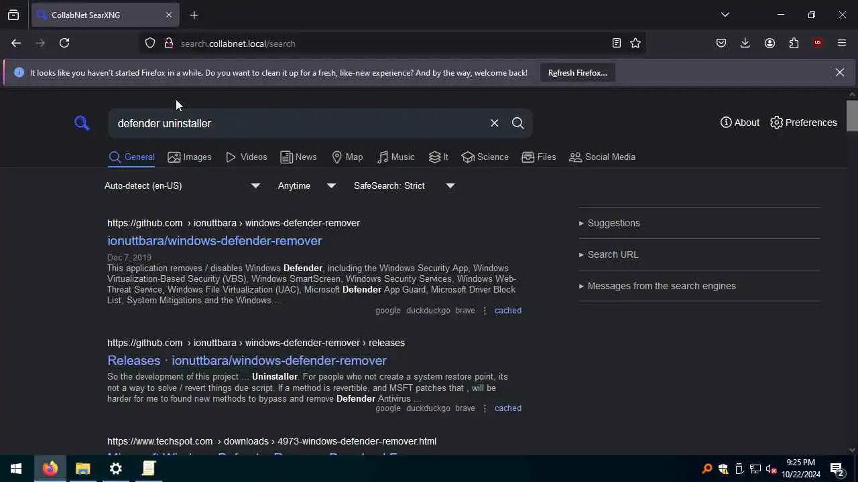Image resolution: width=858 pixels, height=482 pixels.
Task: Expand the Search URL section
Action: pyautogui.click(x=609, y=254)
